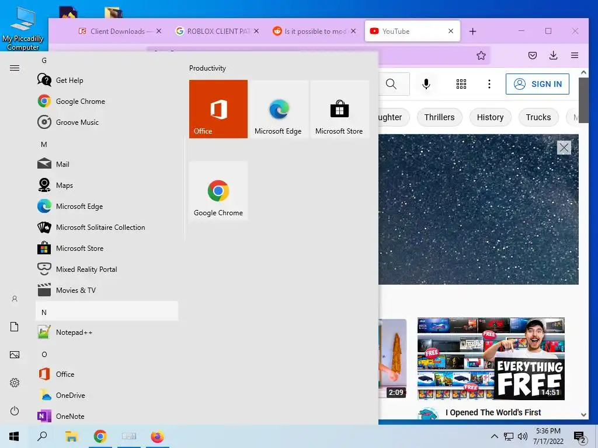The image size is (598, 448).
Task: Bookmark this page with the star
Action: tap(481, 55)
